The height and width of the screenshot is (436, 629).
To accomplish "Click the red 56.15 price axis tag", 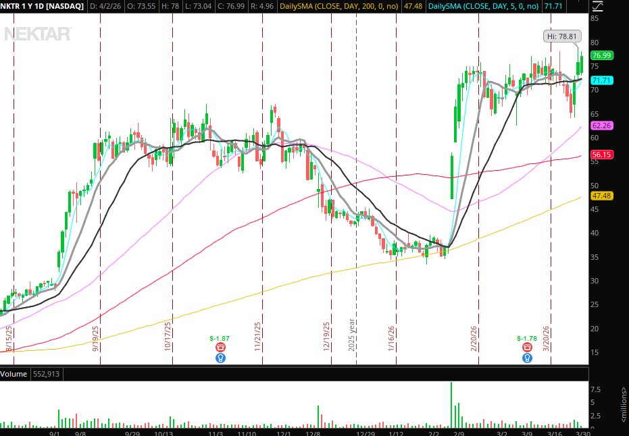I will tap(601, 155).
